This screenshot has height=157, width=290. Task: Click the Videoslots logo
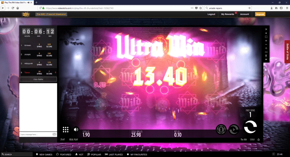click(26, 14)
